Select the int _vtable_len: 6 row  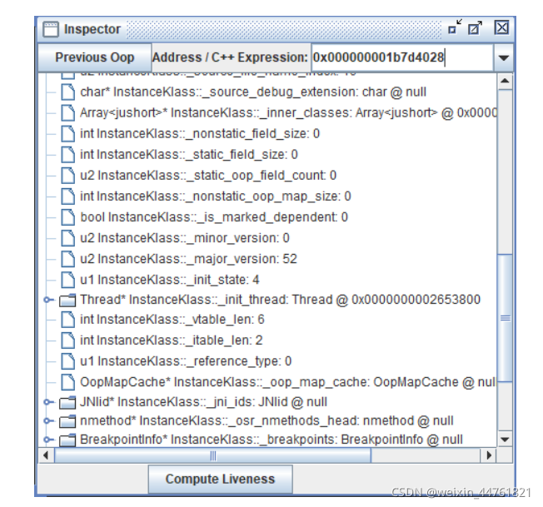(172, 320)
